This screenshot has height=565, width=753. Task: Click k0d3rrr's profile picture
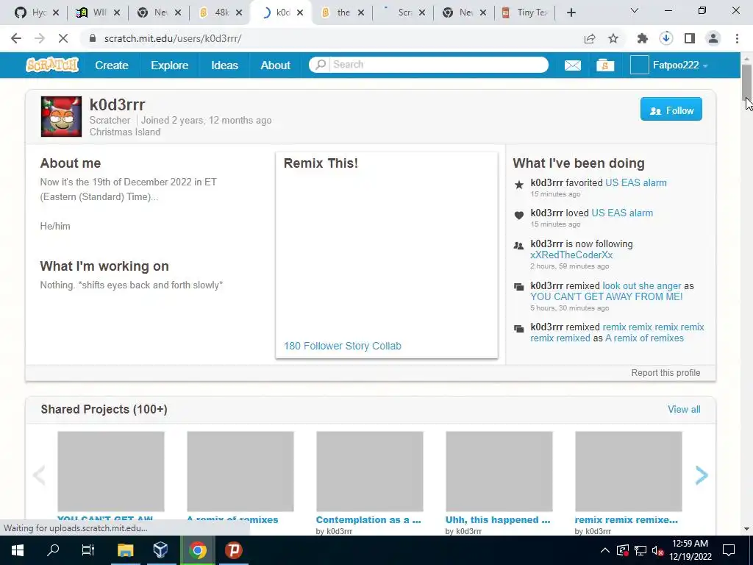click(x=62, y=117)
